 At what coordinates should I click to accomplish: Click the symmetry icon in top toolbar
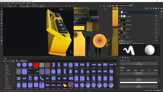(x=69, y=6)
